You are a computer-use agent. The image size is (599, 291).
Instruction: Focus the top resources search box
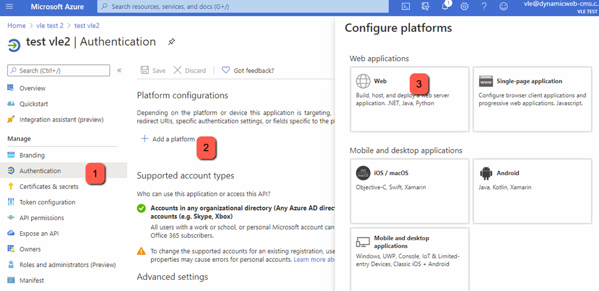click(243, 7)
